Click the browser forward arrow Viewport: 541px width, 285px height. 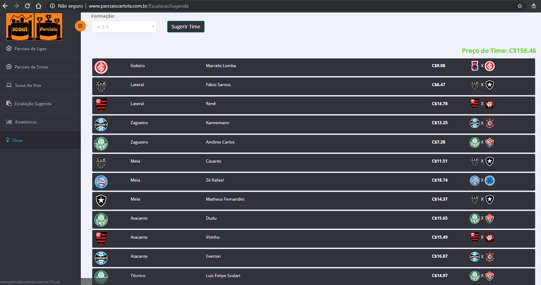(17, 6)
